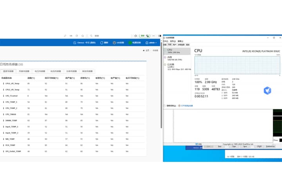
Task: Select the temperature sensors tab
Action: click(x=8, y=71)
